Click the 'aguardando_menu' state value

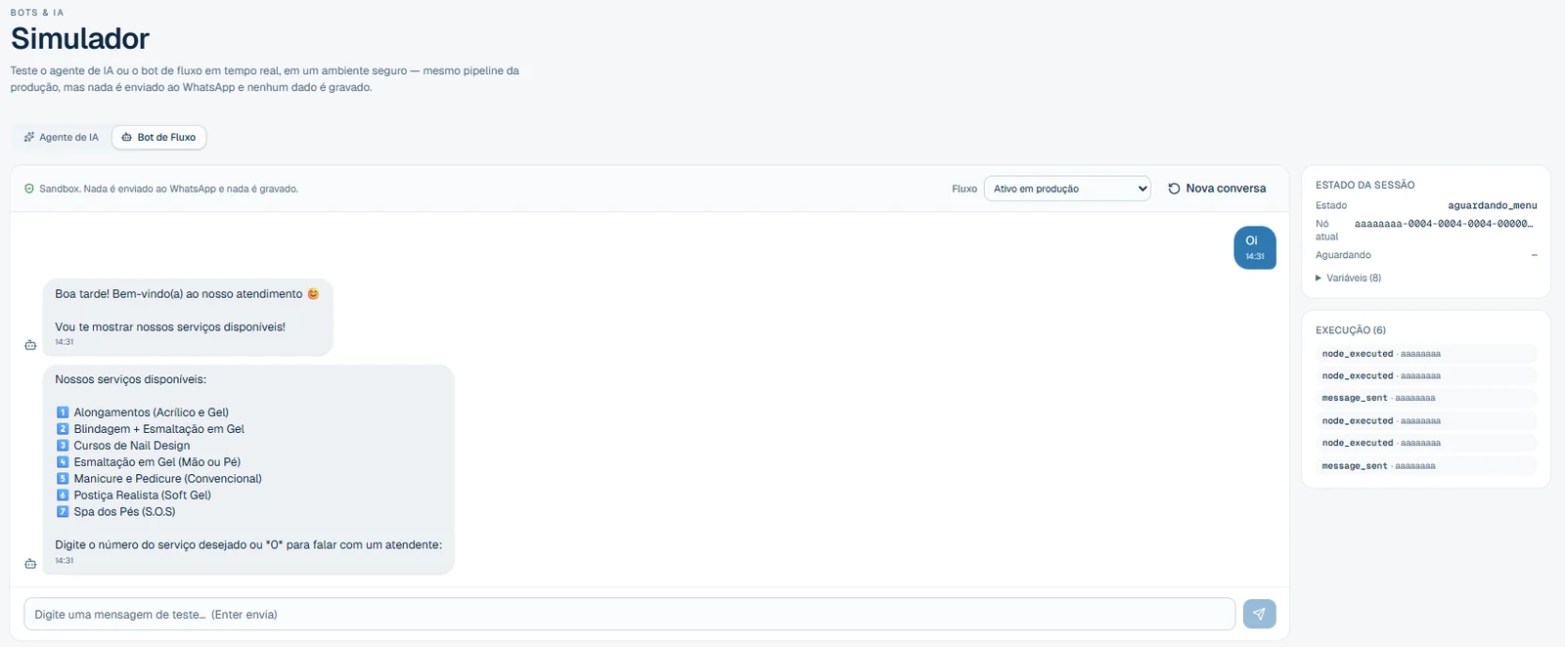[1493, 206]
